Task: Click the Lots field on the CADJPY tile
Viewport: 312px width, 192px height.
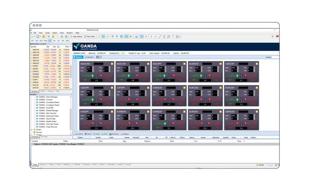Action: click(90, 92)
